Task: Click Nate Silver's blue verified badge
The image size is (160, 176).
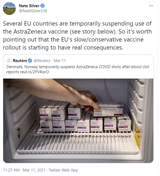Action: pos(43,6)
